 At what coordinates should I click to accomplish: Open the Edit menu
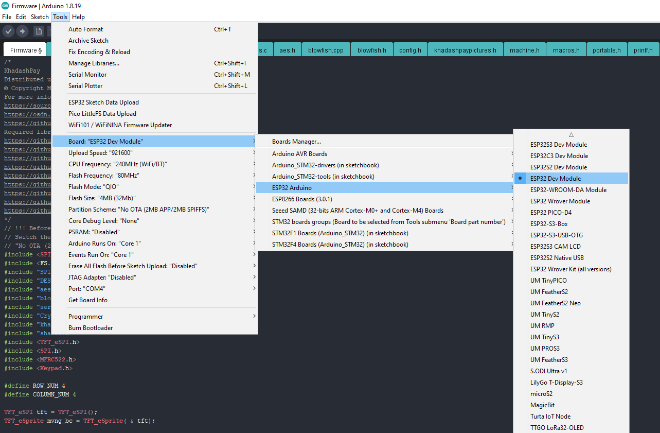coord(21,17)
